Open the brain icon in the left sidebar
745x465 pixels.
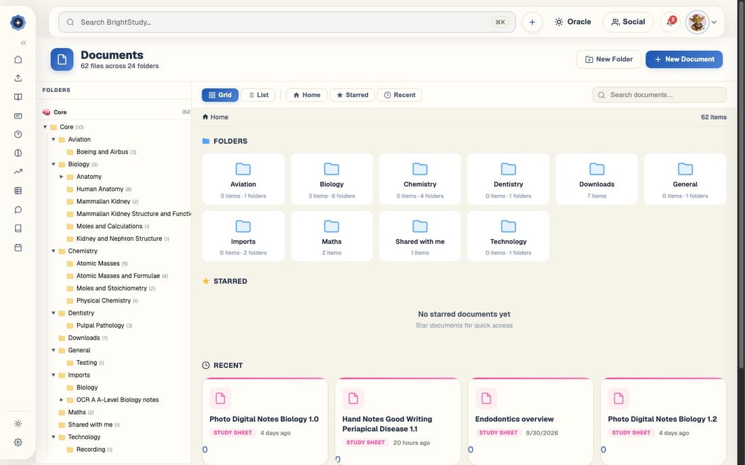point(18,153)
